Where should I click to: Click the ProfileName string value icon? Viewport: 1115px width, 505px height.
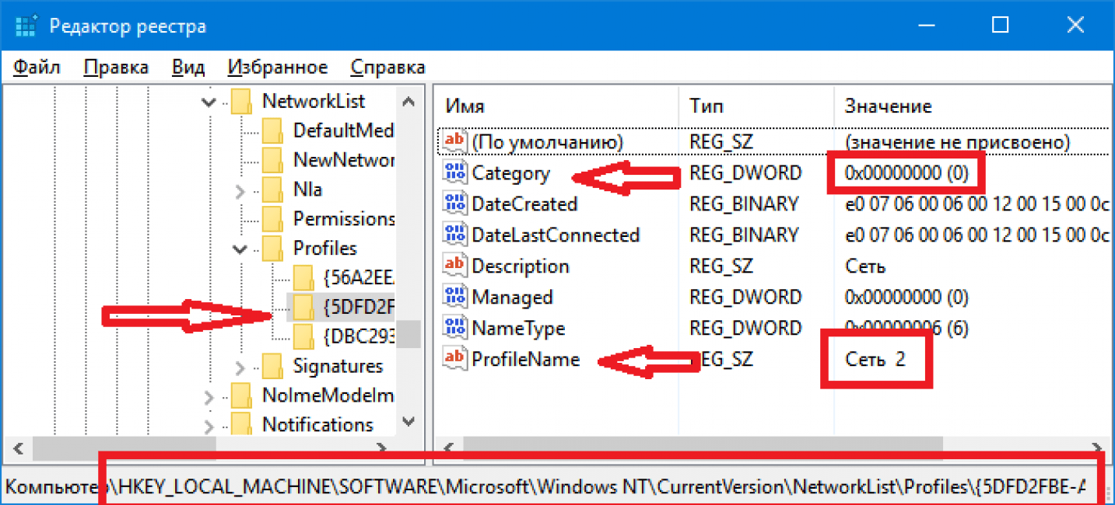[x=454, y=359]
